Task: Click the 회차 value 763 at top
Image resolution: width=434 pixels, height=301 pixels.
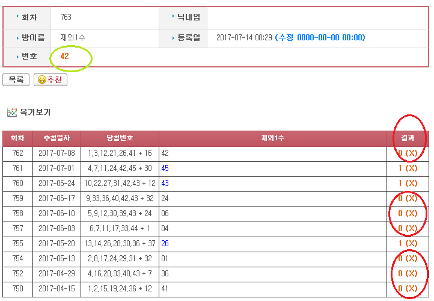Action: tap(66, 17)
